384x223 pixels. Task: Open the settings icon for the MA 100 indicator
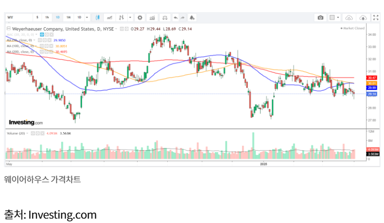coord(47,46)
